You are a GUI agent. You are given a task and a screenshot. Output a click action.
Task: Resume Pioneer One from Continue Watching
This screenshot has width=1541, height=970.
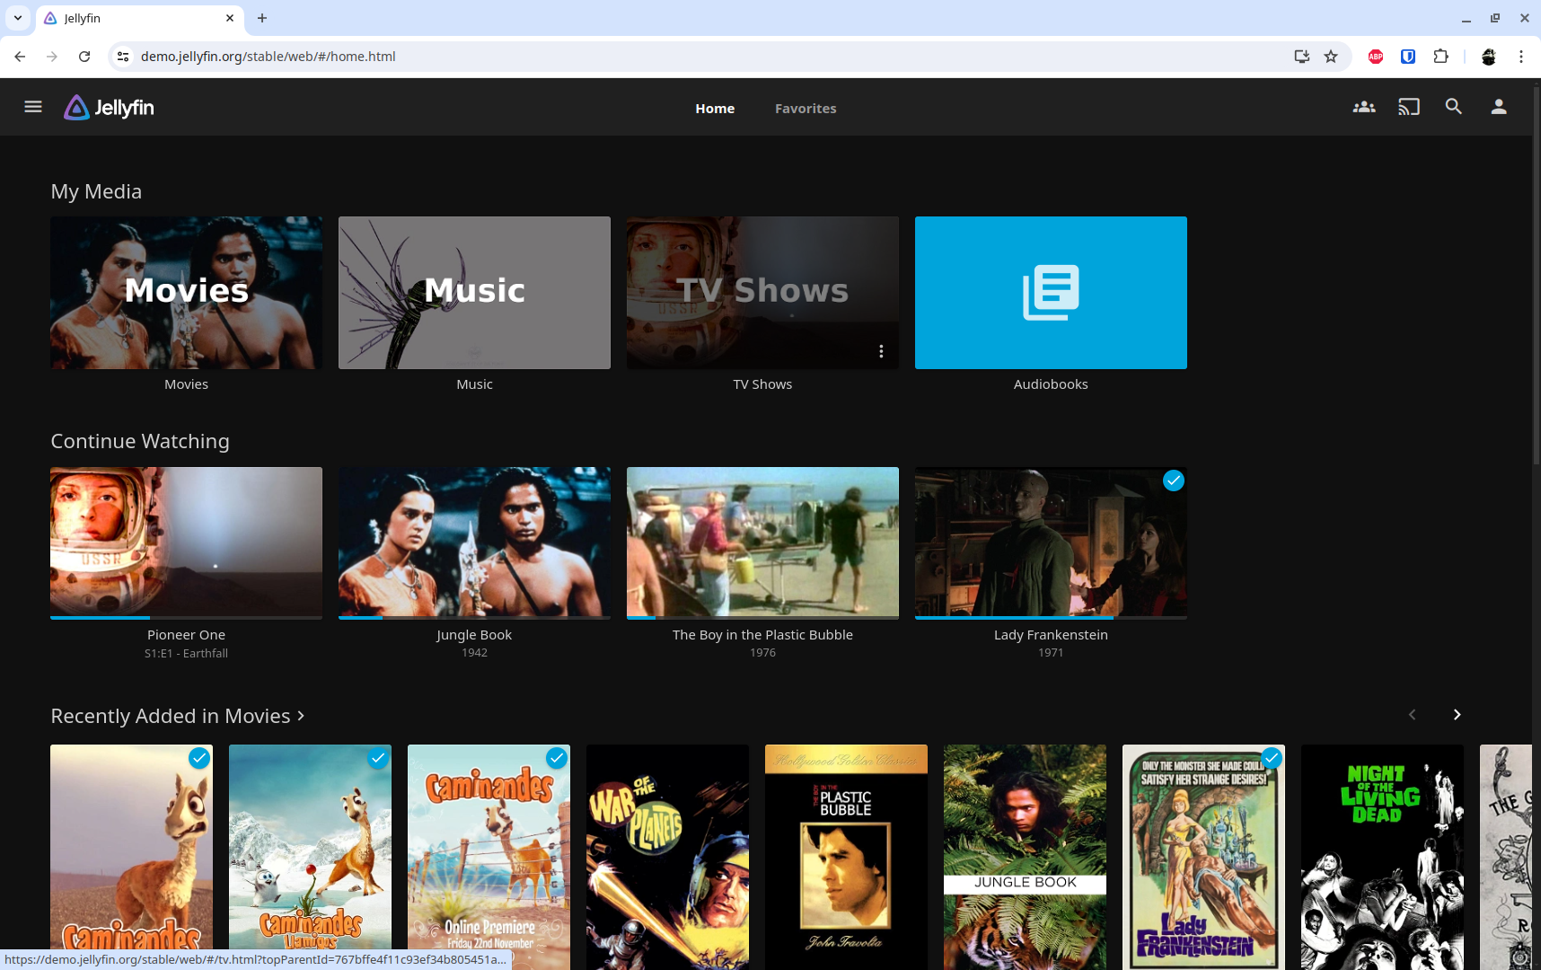tap(186, 542)
